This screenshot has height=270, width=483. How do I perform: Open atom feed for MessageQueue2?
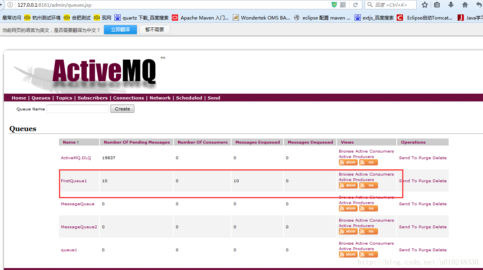click(x=348, y=231)
